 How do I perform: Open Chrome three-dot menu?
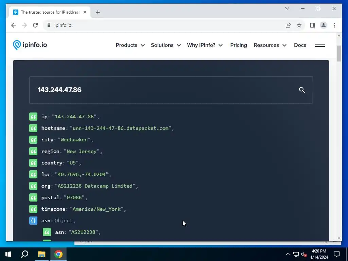(x=334, y=25)
